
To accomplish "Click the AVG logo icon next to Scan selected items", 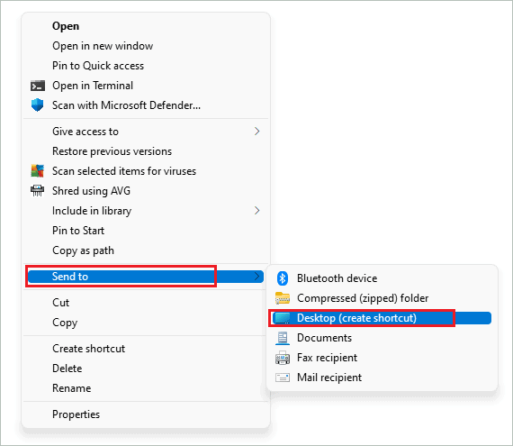I will pos(37,171).
